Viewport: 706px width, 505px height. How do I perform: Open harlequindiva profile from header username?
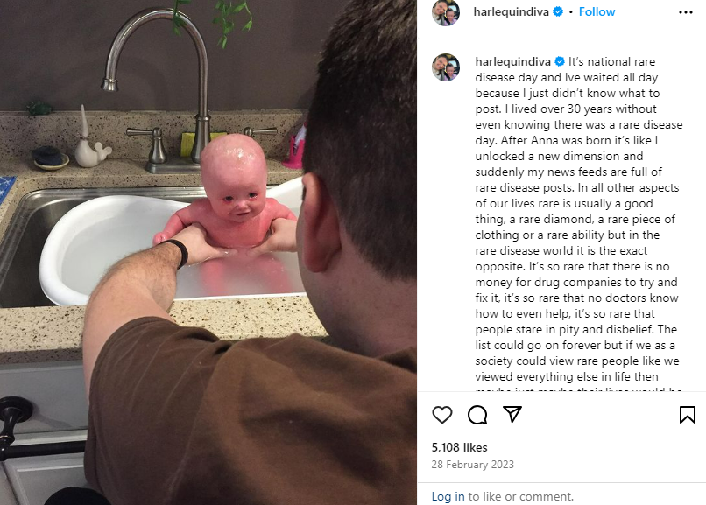(511, 11)
